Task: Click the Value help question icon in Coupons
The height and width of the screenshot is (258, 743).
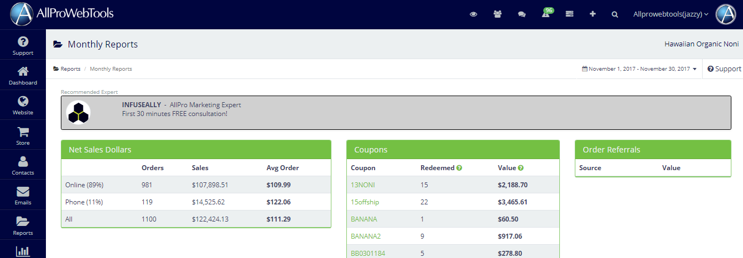Action: [521, 168]
